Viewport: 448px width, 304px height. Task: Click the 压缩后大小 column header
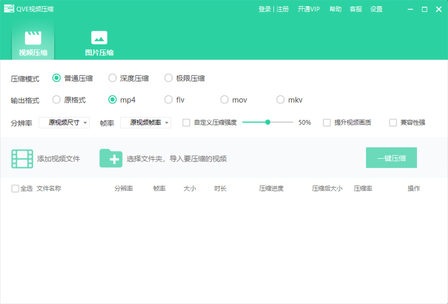(x=327, y=188)
